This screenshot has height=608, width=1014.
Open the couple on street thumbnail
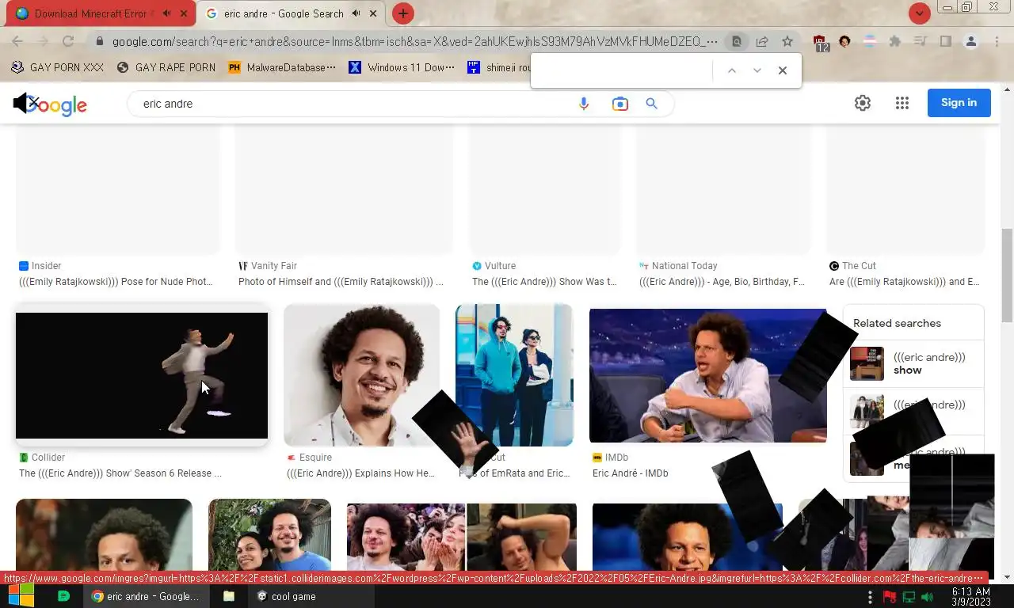pos(514,375)
